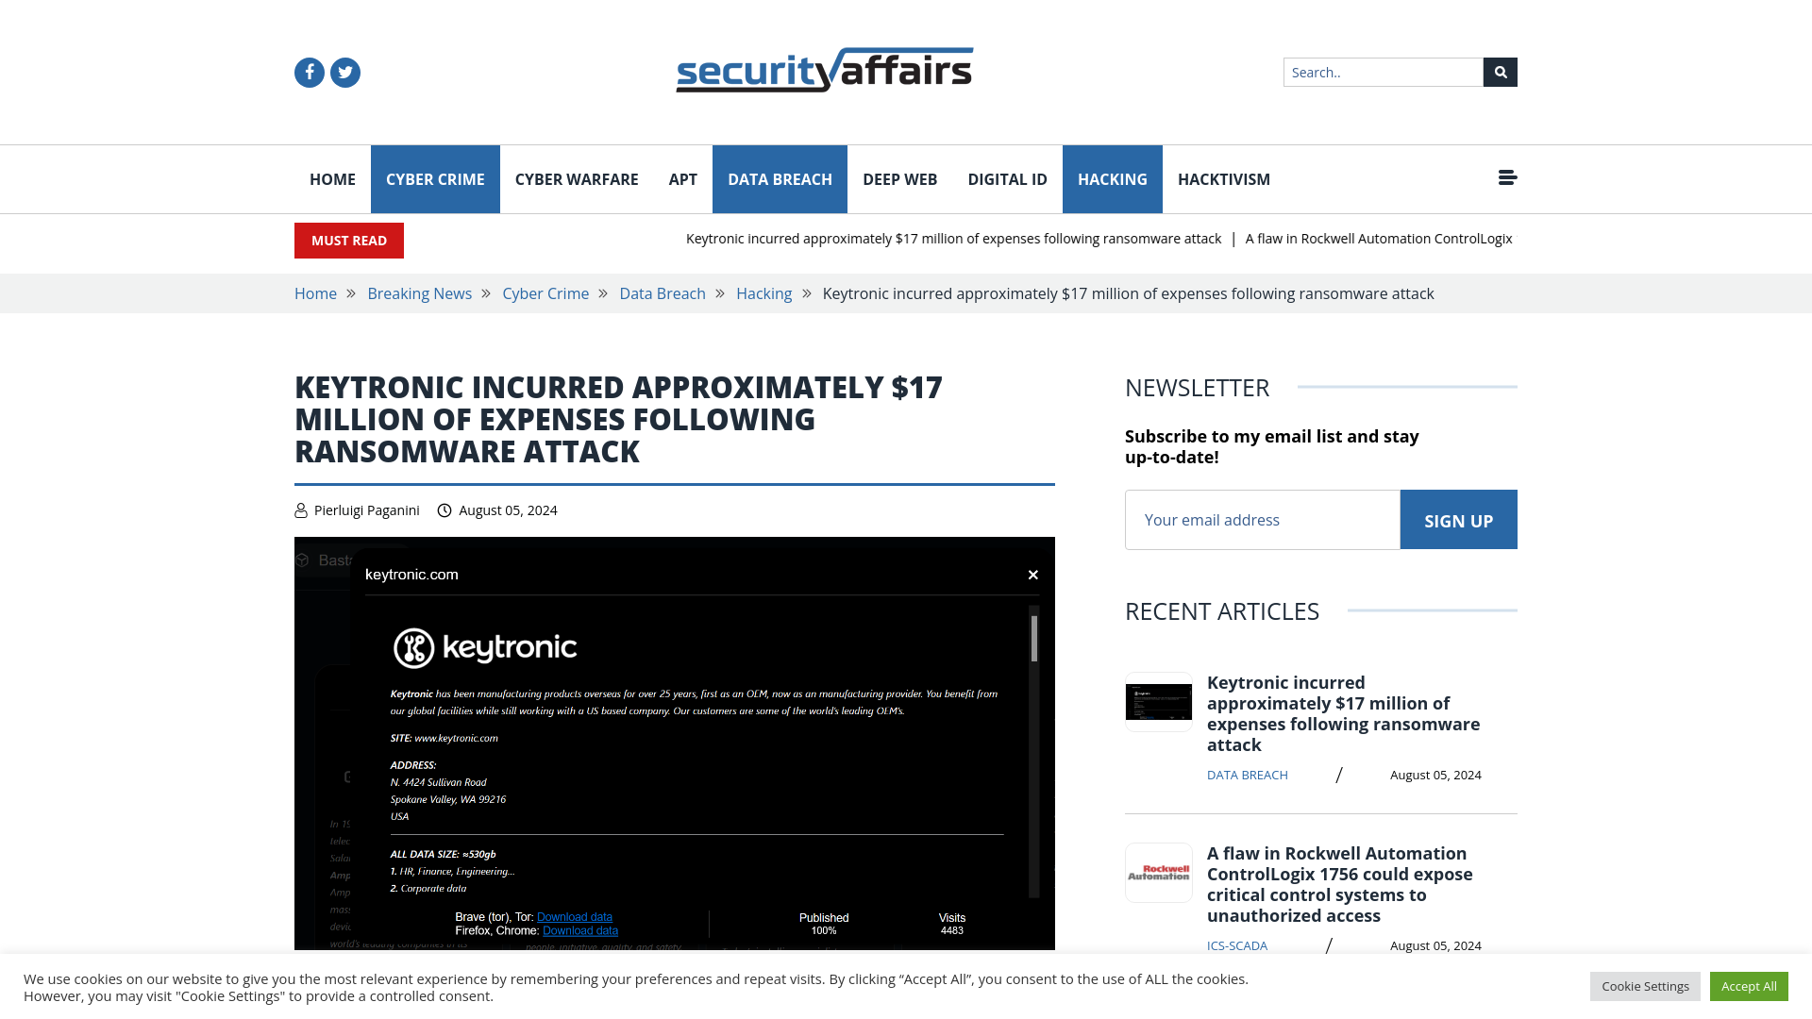Image resolution: width=1812 pixels, height=1019 pixels.
Task: Expand the breadcrumb Hacking dropdown
Action: coord(764,292)
